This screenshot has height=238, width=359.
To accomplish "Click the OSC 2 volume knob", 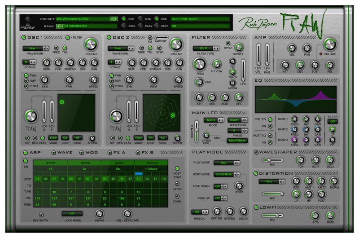I will [176, 44].
